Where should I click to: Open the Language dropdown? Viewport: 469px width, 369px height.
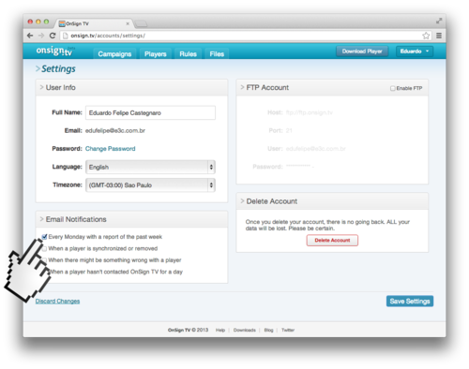point(150,167)
